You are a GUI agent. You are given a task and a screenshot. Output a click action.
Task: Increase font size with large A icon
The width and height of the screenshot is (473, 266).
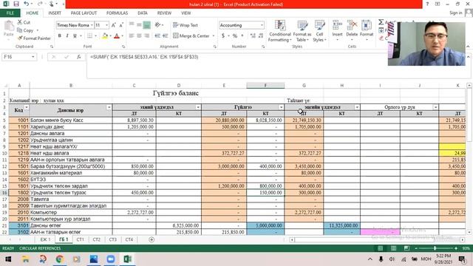[113, 25]
